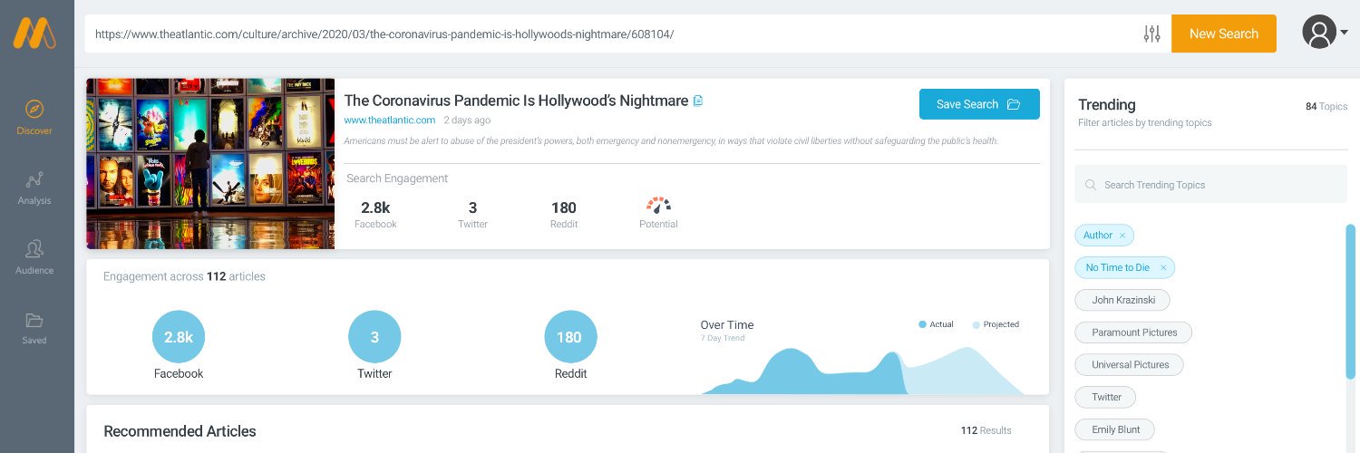Image resolution: width=1360 pixels, height=453 pixels.
Task: Click the Twitter circle showing 3
Action: tap(374, 337)
